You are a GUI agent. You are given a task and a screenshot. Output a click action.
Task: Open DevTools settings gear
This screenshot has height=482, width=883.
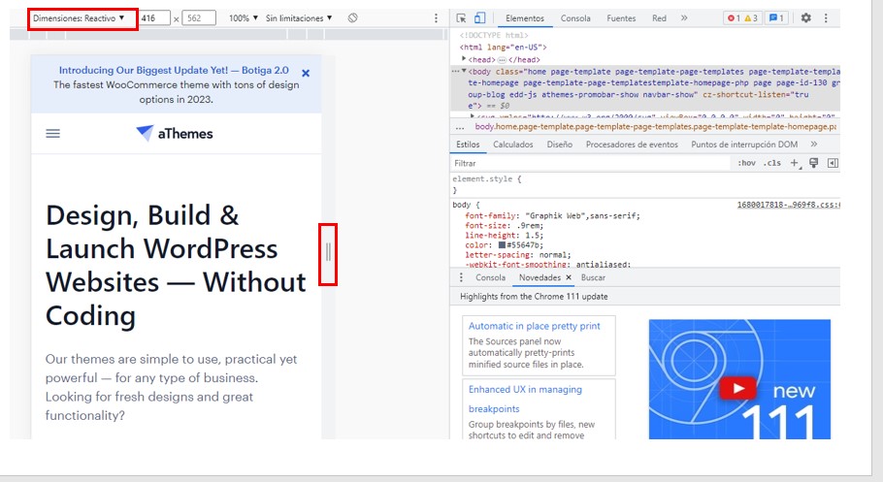[x=805, y=18]
